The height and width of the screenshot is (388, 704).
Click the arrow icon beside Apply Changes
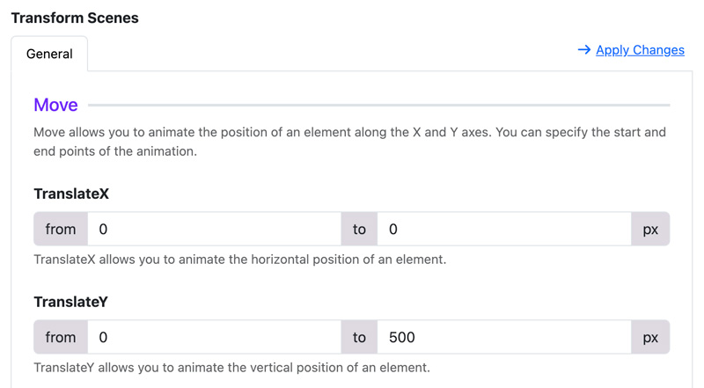[584, 49]
